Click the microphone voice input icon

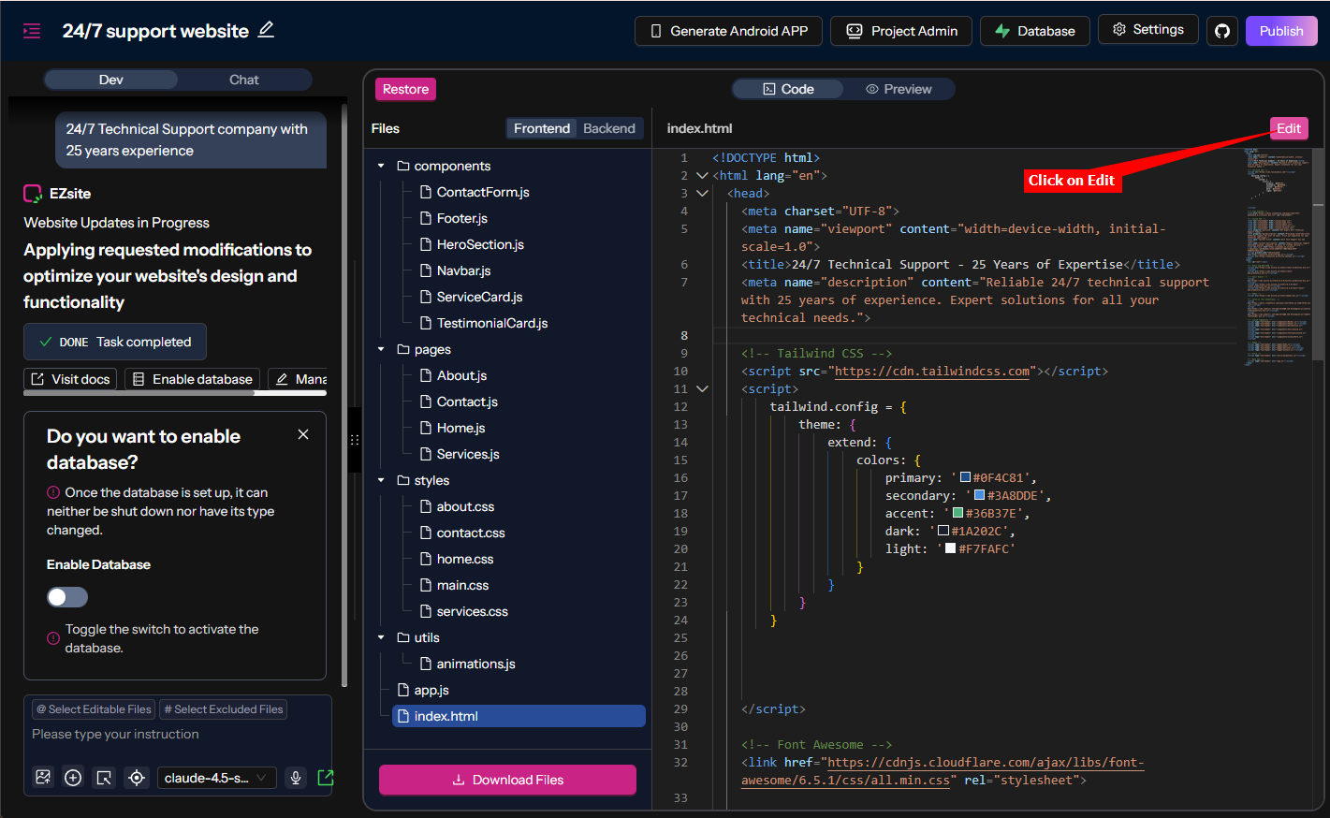coord(296,778)
